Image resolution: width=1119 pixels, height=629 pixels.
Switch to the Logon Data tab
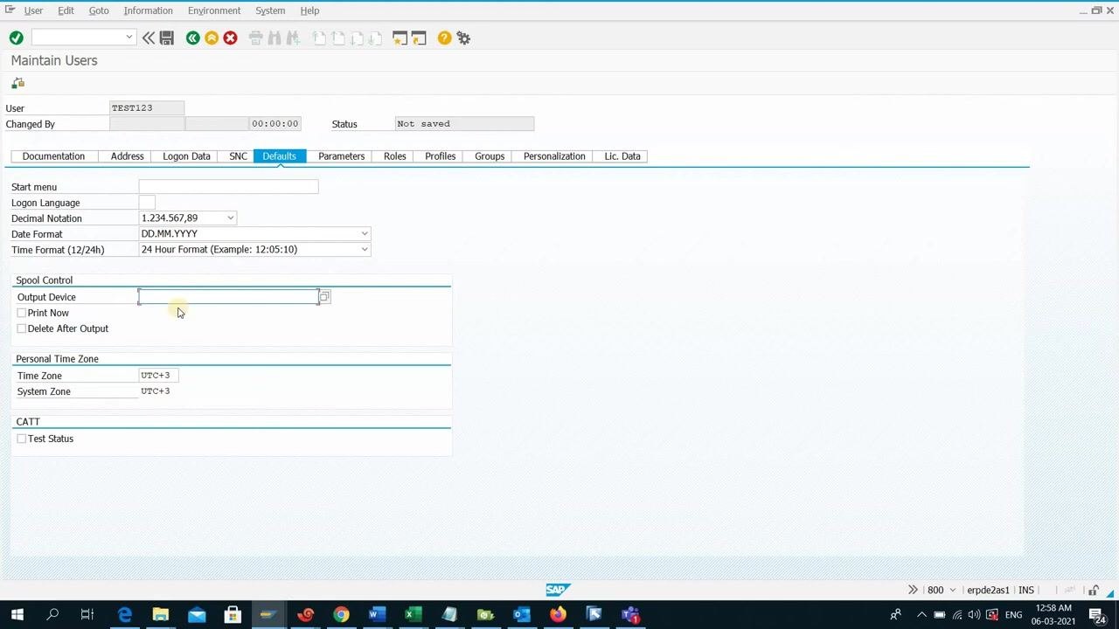tap(186, 156)
